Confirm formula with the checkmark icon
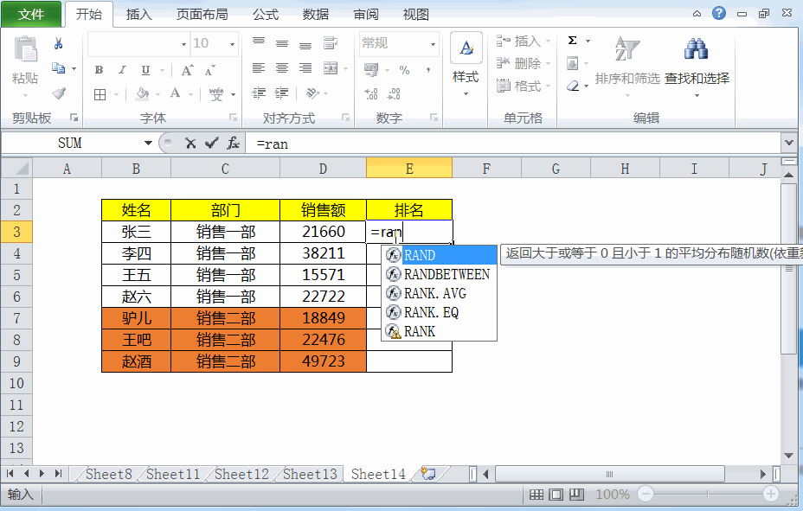Image resolution: width=803 pixels, height=511 pixels. [x=211, y=144]
